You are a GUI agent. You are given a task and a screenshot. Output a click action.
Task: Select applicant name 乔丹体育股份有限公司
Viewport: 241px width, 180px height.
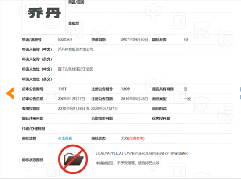tap(75, 49)
